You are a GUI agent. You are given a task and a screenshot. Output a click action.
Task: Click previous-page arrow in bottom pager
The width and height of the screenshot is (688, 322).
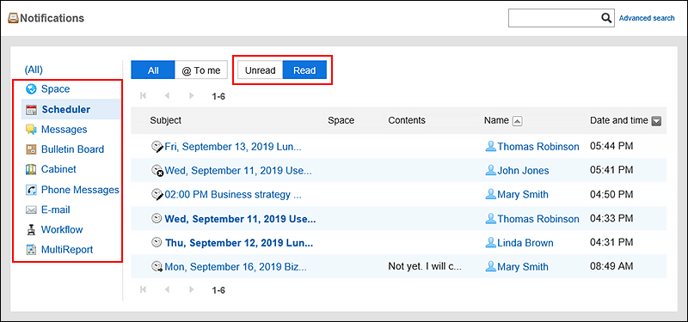pos(167,289)
